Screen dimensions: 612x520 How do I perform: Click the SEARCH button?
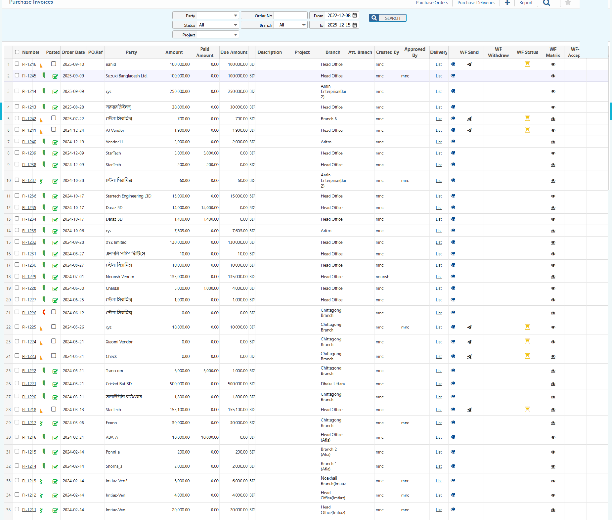point(393,18)
